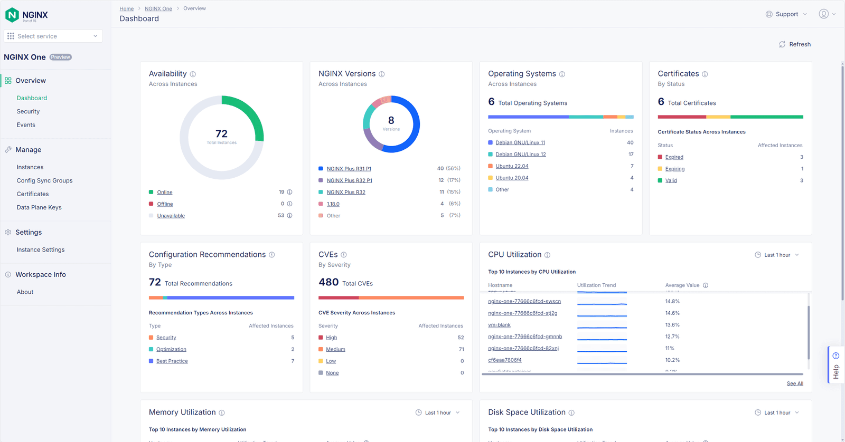The width and height of the screenshot is (845, 442).
Task: Open CPU Utilization Last 1 hour dropdown
Action: tap(777, 255)
